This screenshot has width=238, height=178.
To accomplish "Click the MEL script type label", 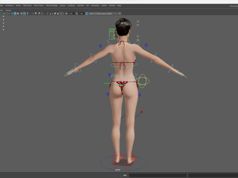I will [125, 175].
